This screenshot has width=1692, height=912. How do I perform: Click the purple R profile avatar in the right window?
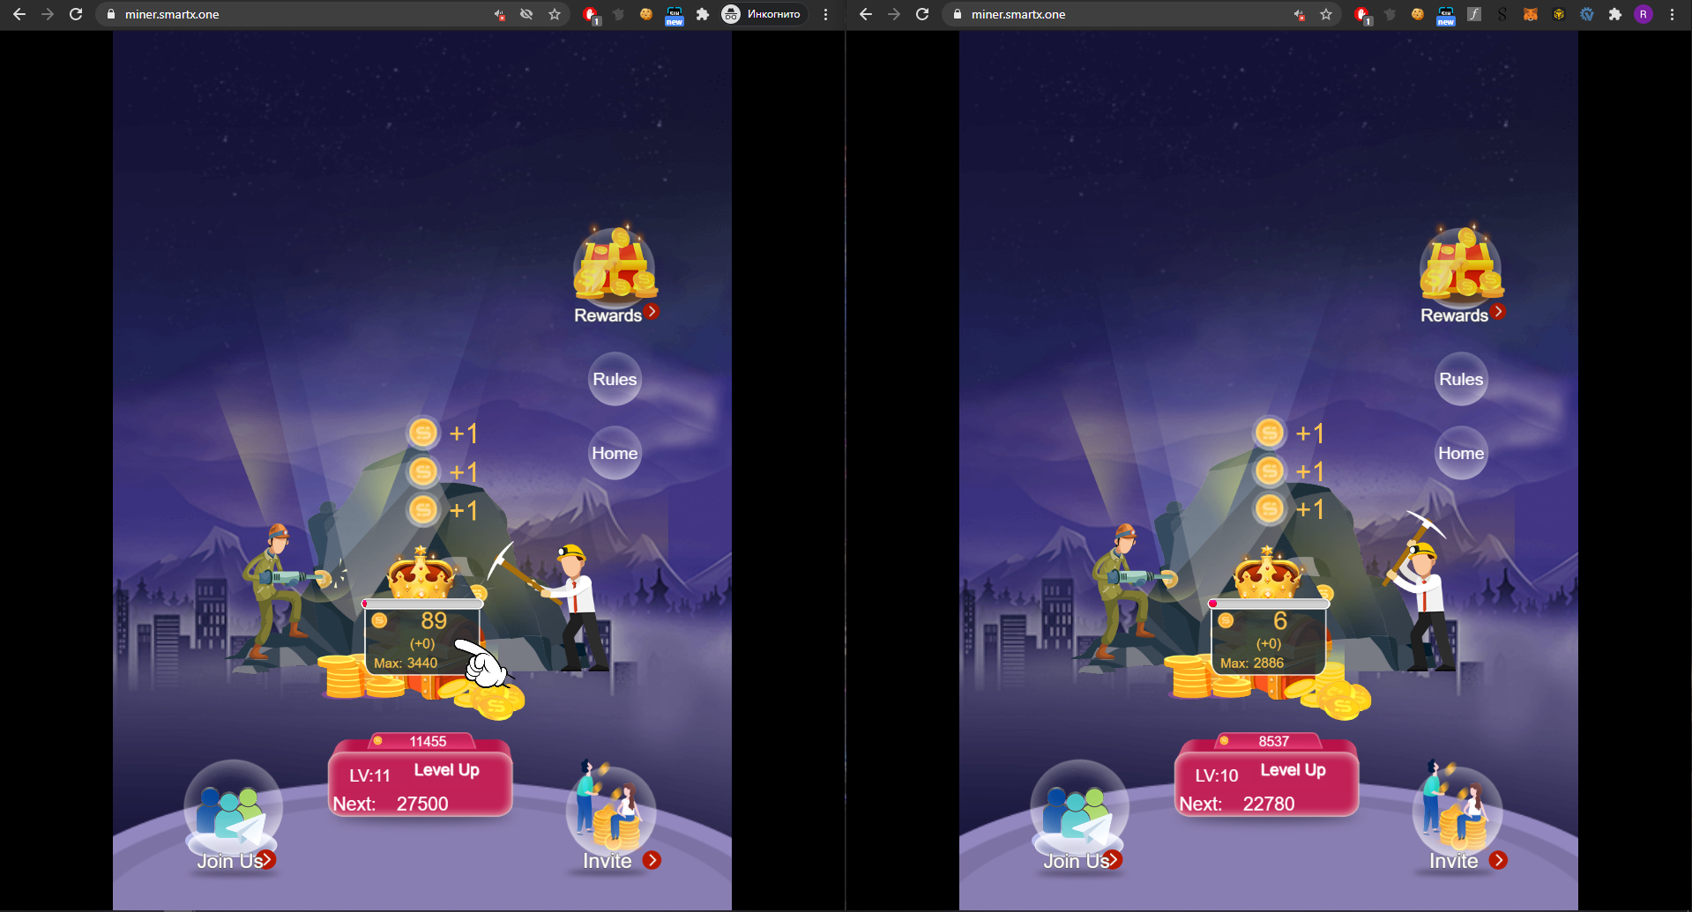point(1644,14)
